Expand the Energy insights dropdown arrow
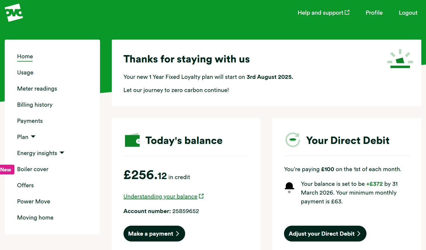Viewport: 426px width, 250px height. pos(62,153)
